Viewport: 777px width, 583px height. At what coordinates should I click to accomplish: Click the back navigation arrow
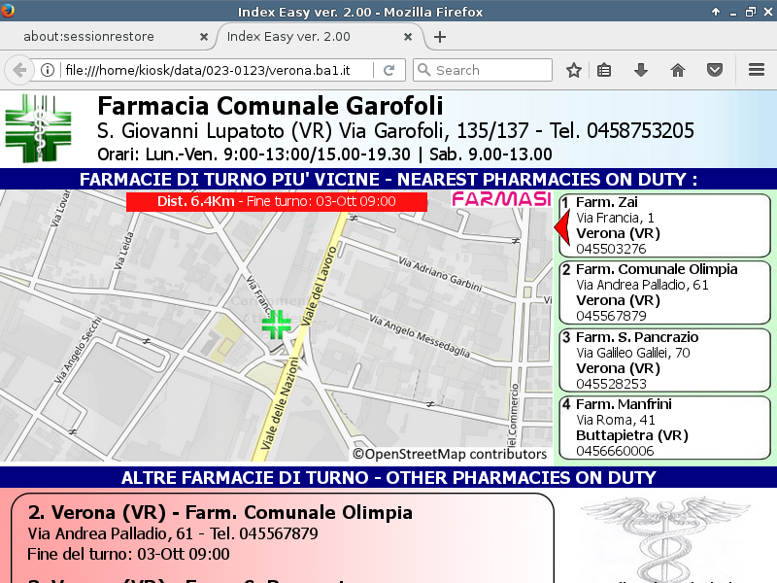pos(18,70)
